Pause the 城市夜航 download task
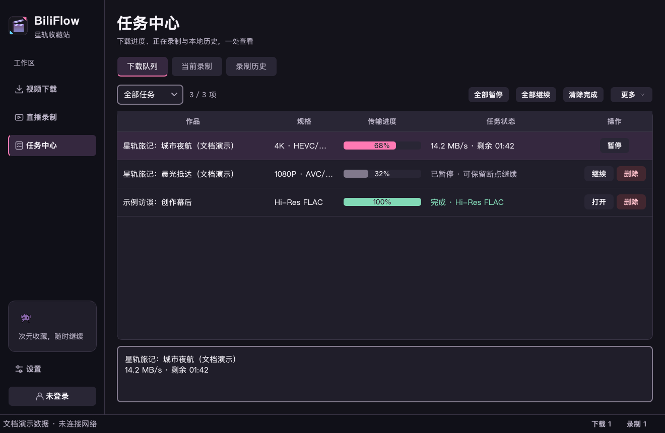 coord(615,146)
